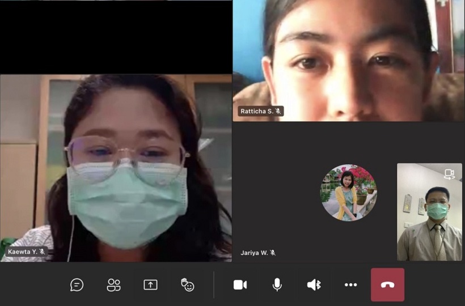Switch camera icon on self-view
The width and height of the screenshot is (465, 306).
pos(449,174)
